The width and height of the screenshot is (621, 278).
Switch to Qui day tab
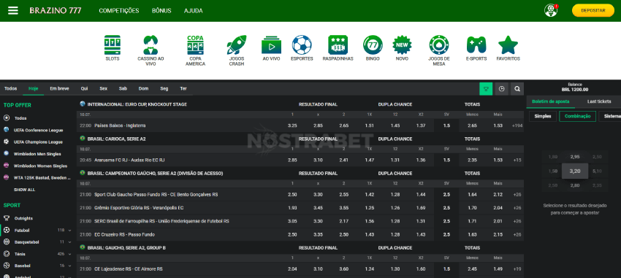pos(84,88)
